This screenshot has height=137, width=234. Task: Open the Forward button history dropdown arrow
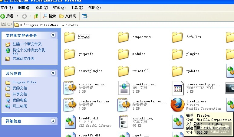click(30, 16)
